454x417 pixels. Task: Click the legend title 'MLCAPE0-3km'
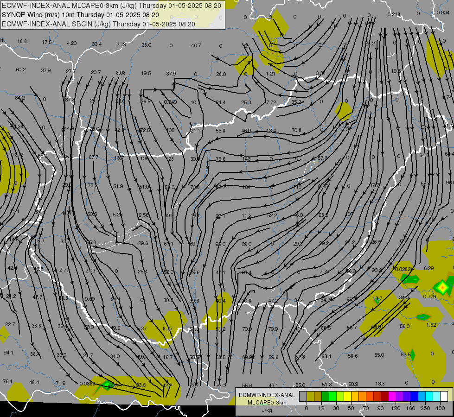point(267,403)
